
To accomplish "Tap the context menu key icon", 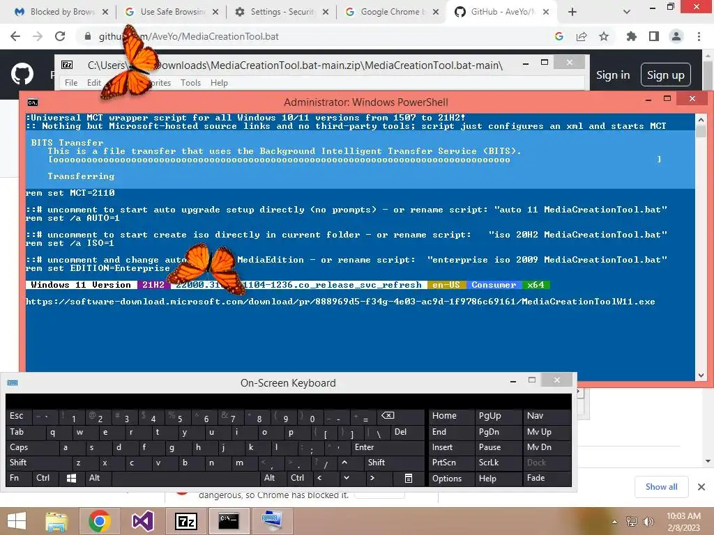I will (x=409, y=478).
